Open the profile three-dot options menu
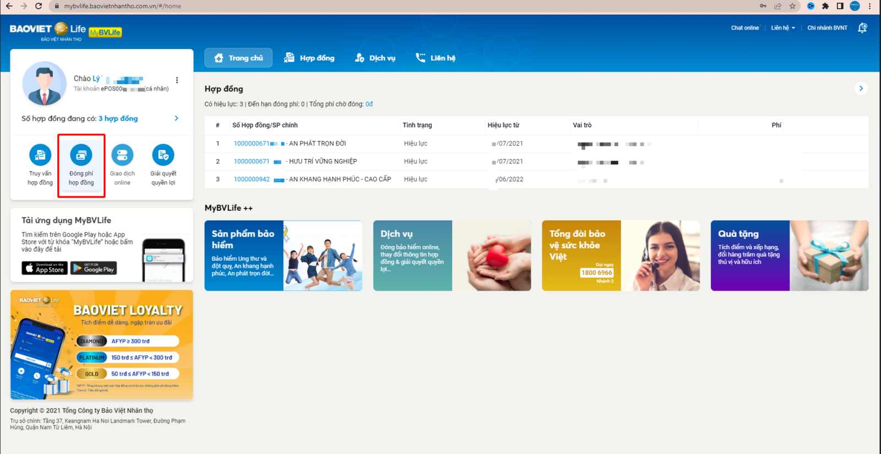Screen dimensions: 881x454 pos(177,80)
